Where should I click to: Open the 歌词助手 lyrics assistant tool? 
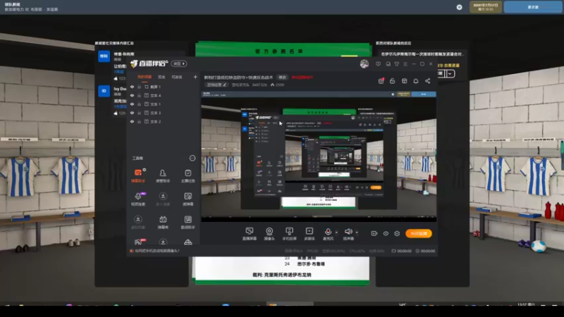188,222
